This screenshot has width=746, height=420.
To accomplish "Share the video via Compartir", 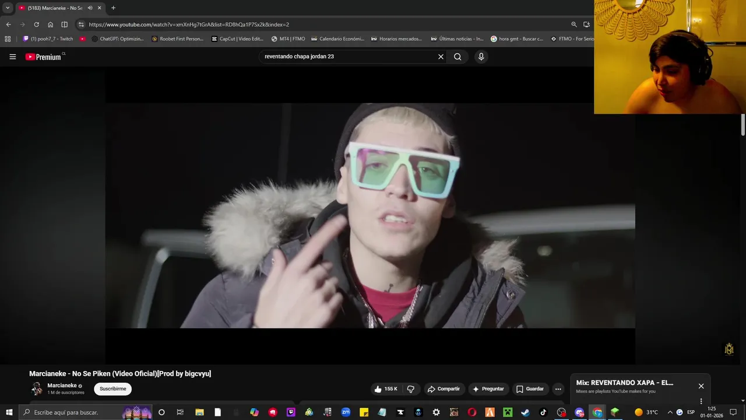I will [444, 389].
